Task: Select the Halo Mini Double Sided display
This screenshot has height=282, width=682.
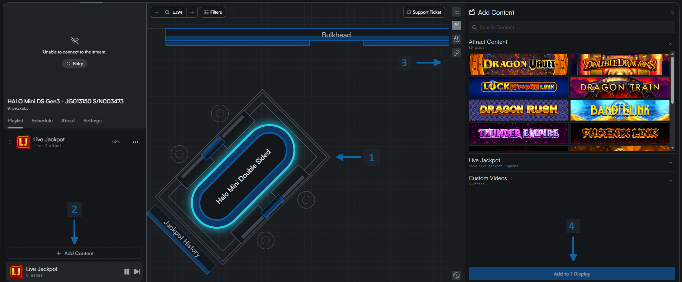Action: click(x=243, y=177)
